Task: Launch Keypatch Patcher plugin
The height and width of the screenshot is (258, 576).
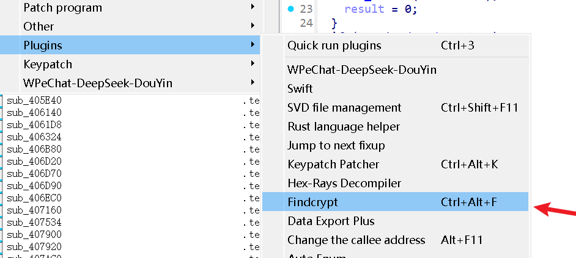Action: pyautogui.click(x=395, y=164)
